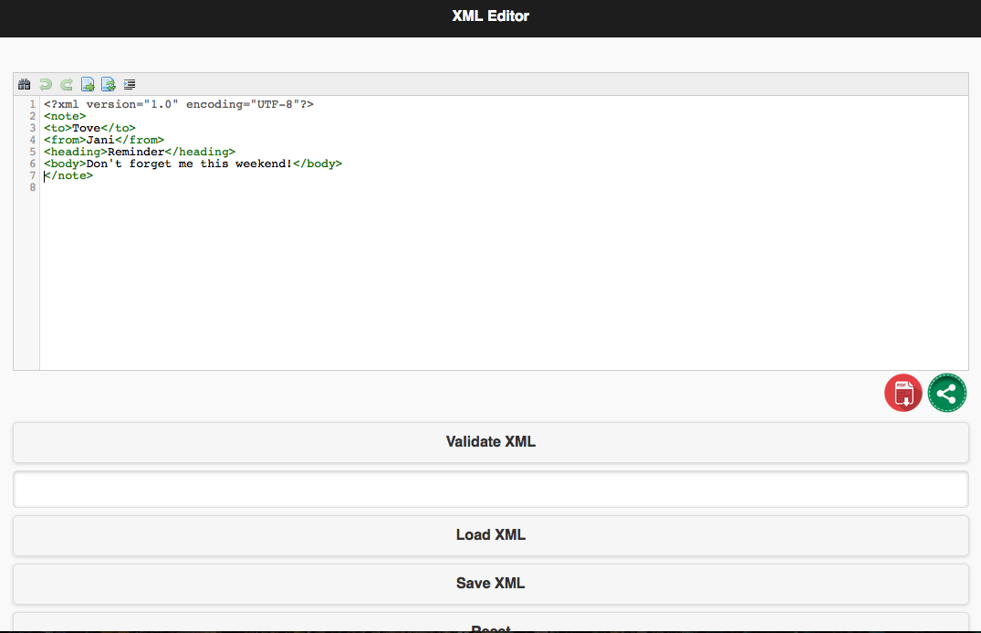981x633 pixels.
Task: Undo the last edit in the editor
Action: point(46,85)
